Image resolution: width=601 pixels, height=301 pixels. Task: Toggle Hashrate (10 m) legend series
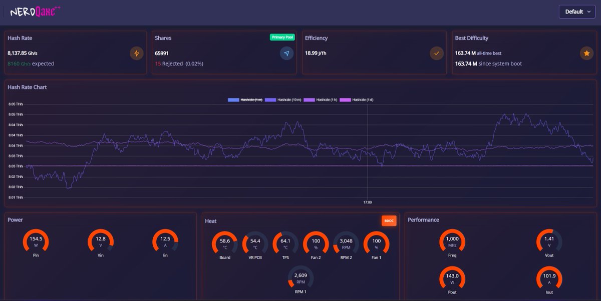tap(283, 100)
